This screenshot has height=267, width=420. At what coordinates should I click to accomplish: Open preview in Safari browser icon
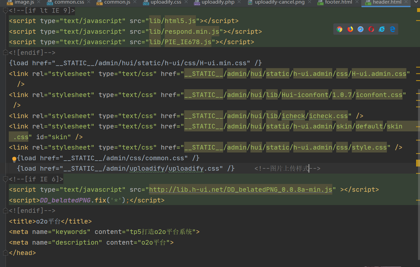click(x=361, y=29)
